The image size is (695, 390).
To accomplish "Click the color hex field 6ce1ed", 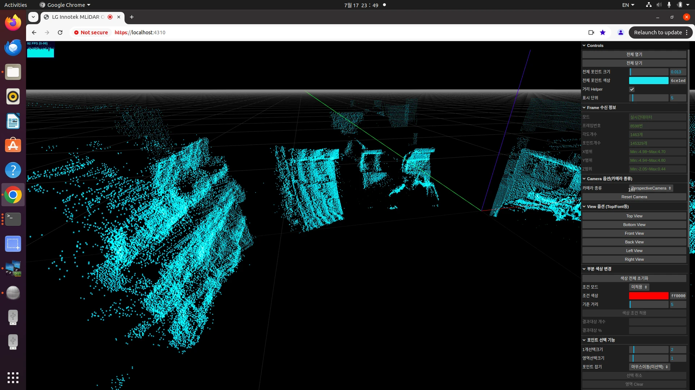I will point(678,81).
